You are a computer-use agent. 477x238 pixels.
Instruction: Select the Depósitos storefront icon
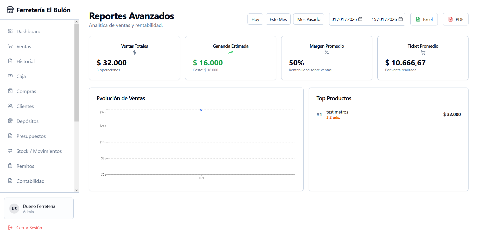(10, 121)
